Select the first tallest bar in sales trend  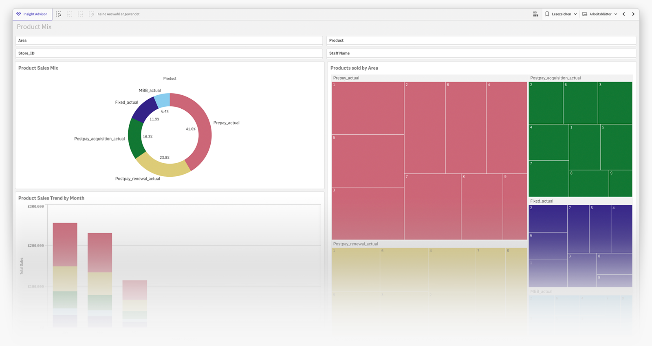pos(65,244)
